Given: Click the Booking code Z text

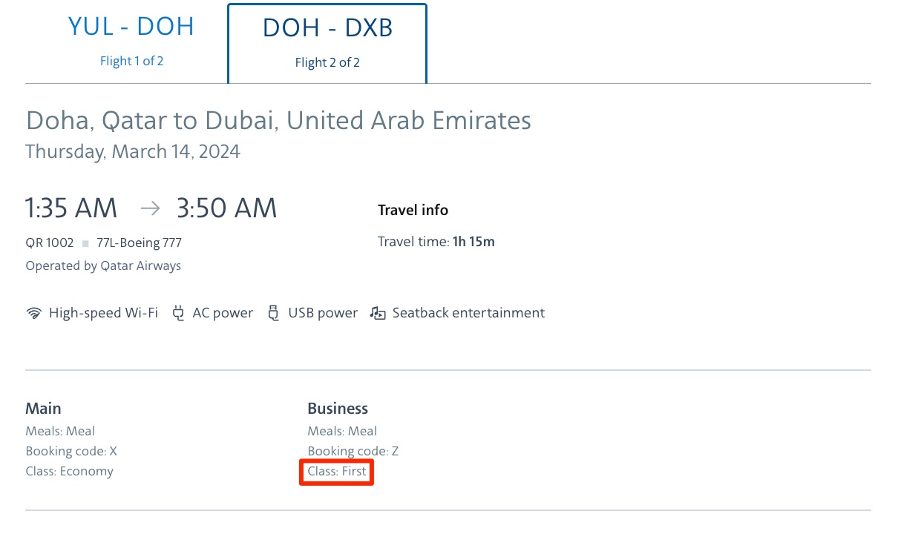Looking at the screenshot, I should coord(353,451).
